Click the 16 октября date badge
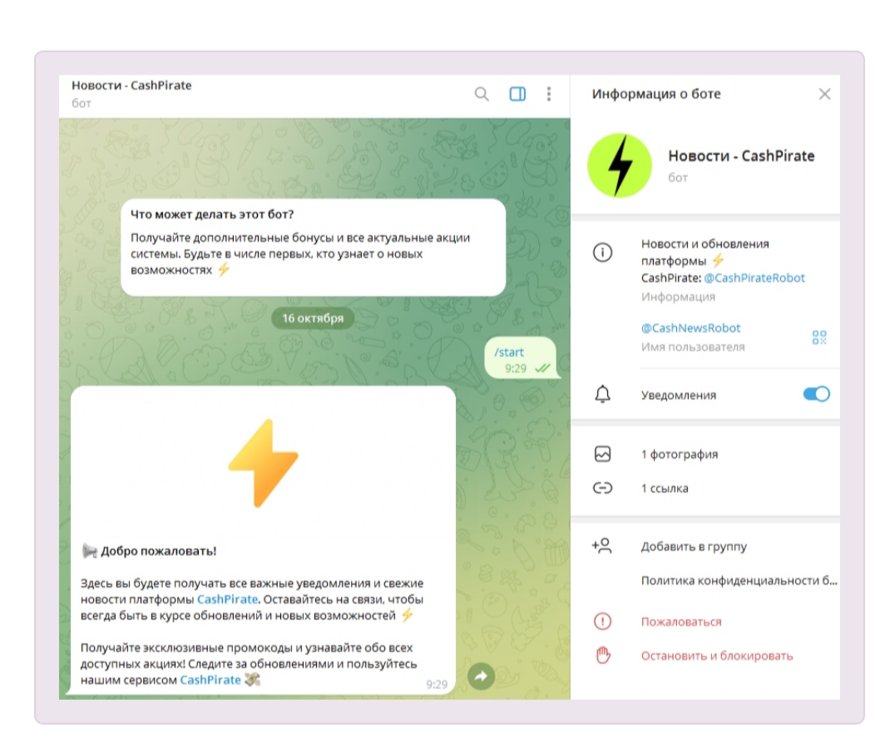The height and width of the screenshot is (738, 875). 313,318
